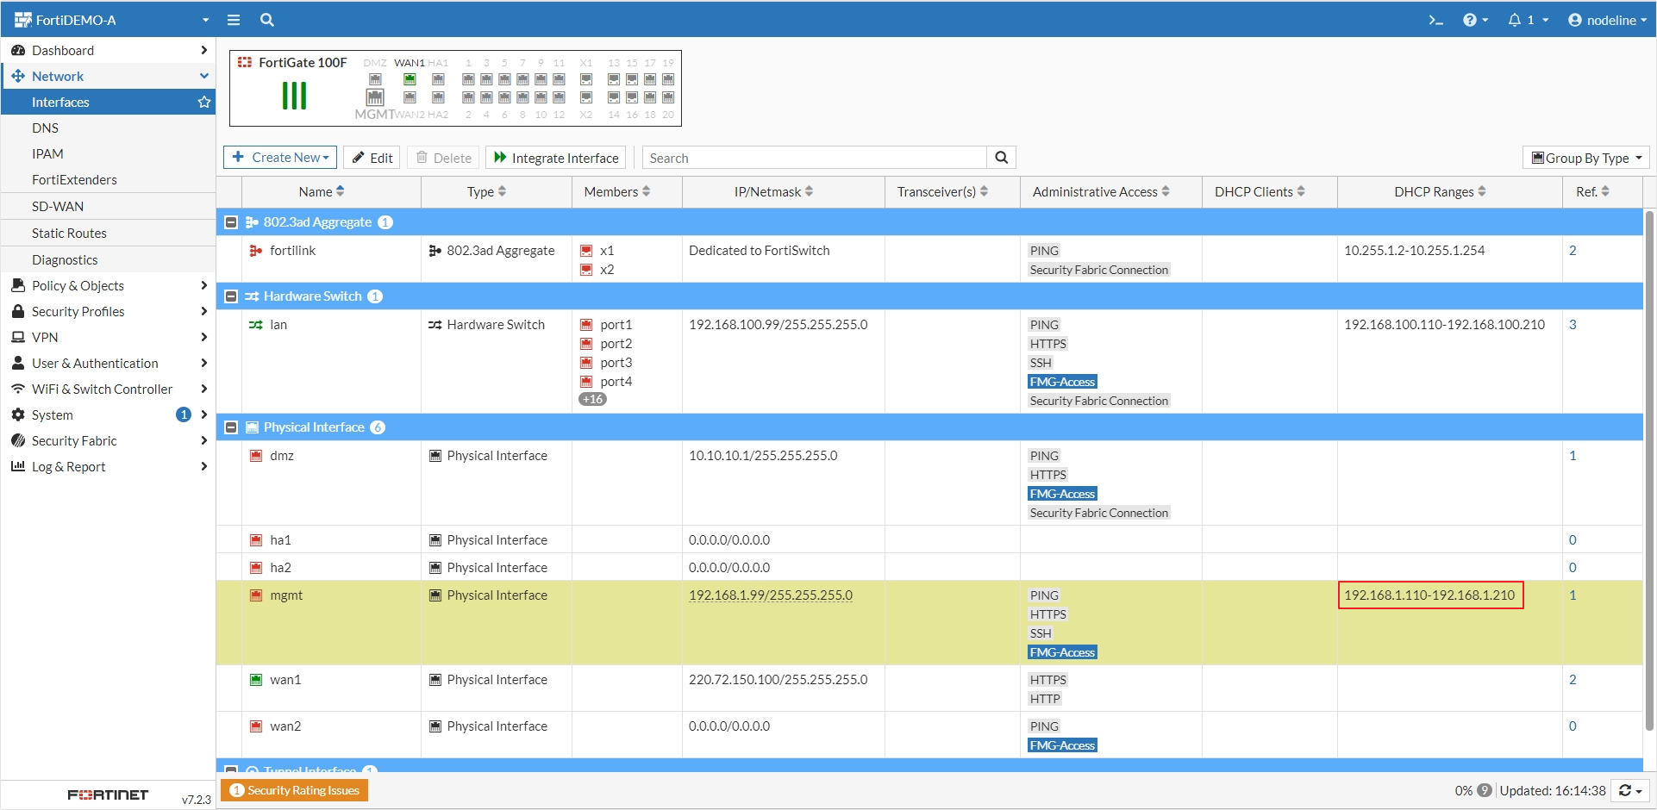Screen dimensions: 1657x810
Task: Open the IPAM menu item
Action: [108, 153]
